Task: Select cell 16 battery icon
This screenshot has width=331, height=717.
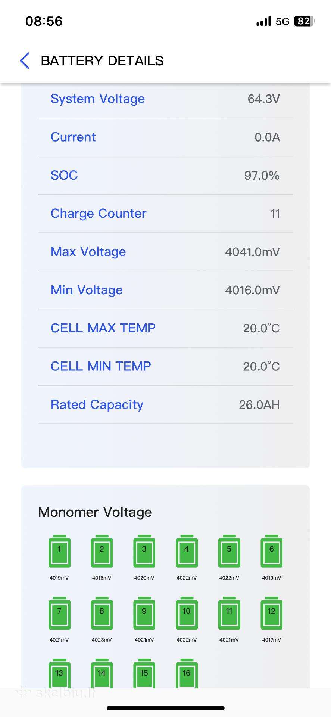Action: click(x=187, y=674)
